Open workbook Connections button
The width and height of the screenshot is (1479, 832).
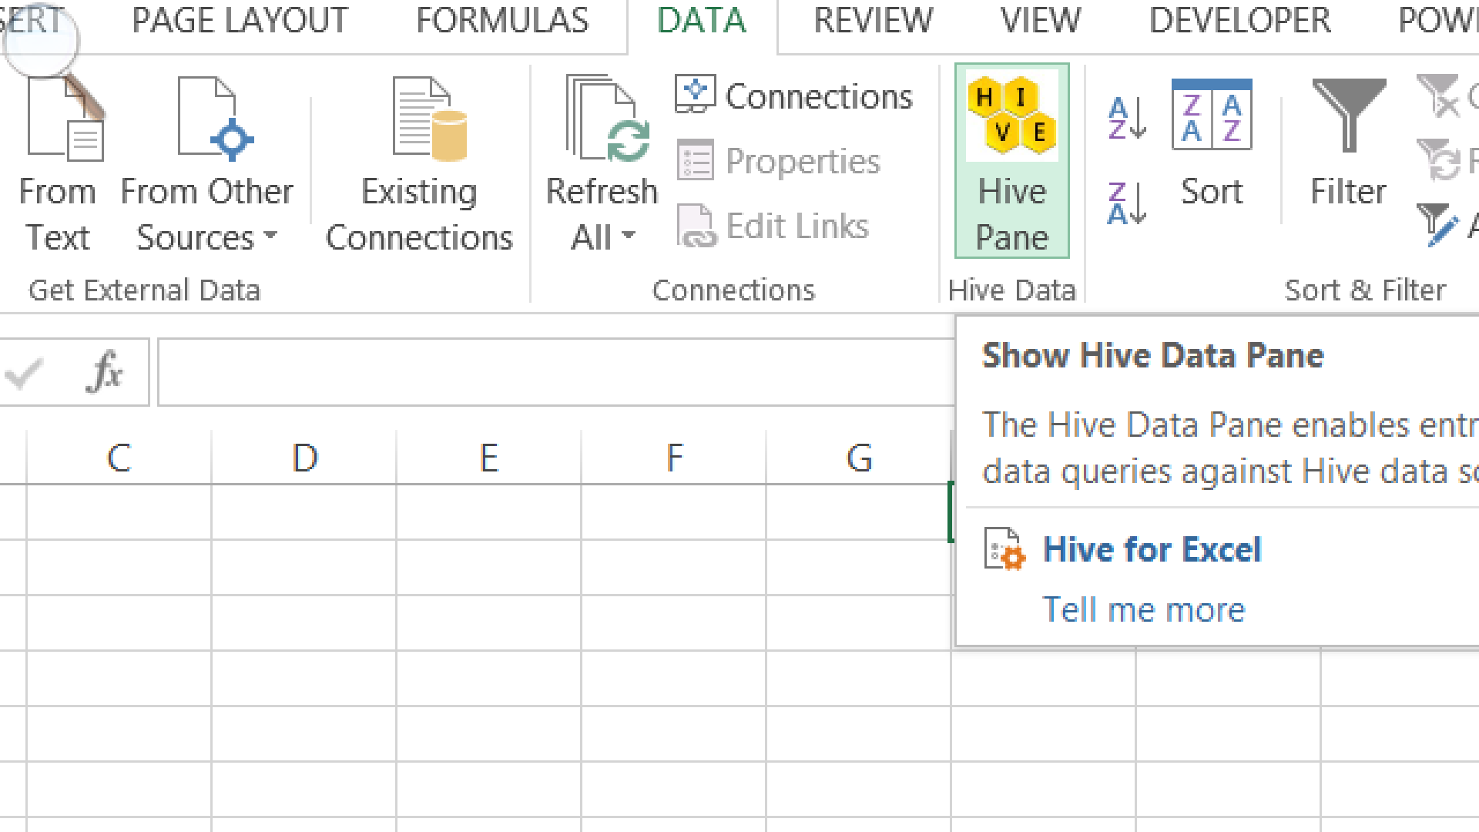coord(795,96)
